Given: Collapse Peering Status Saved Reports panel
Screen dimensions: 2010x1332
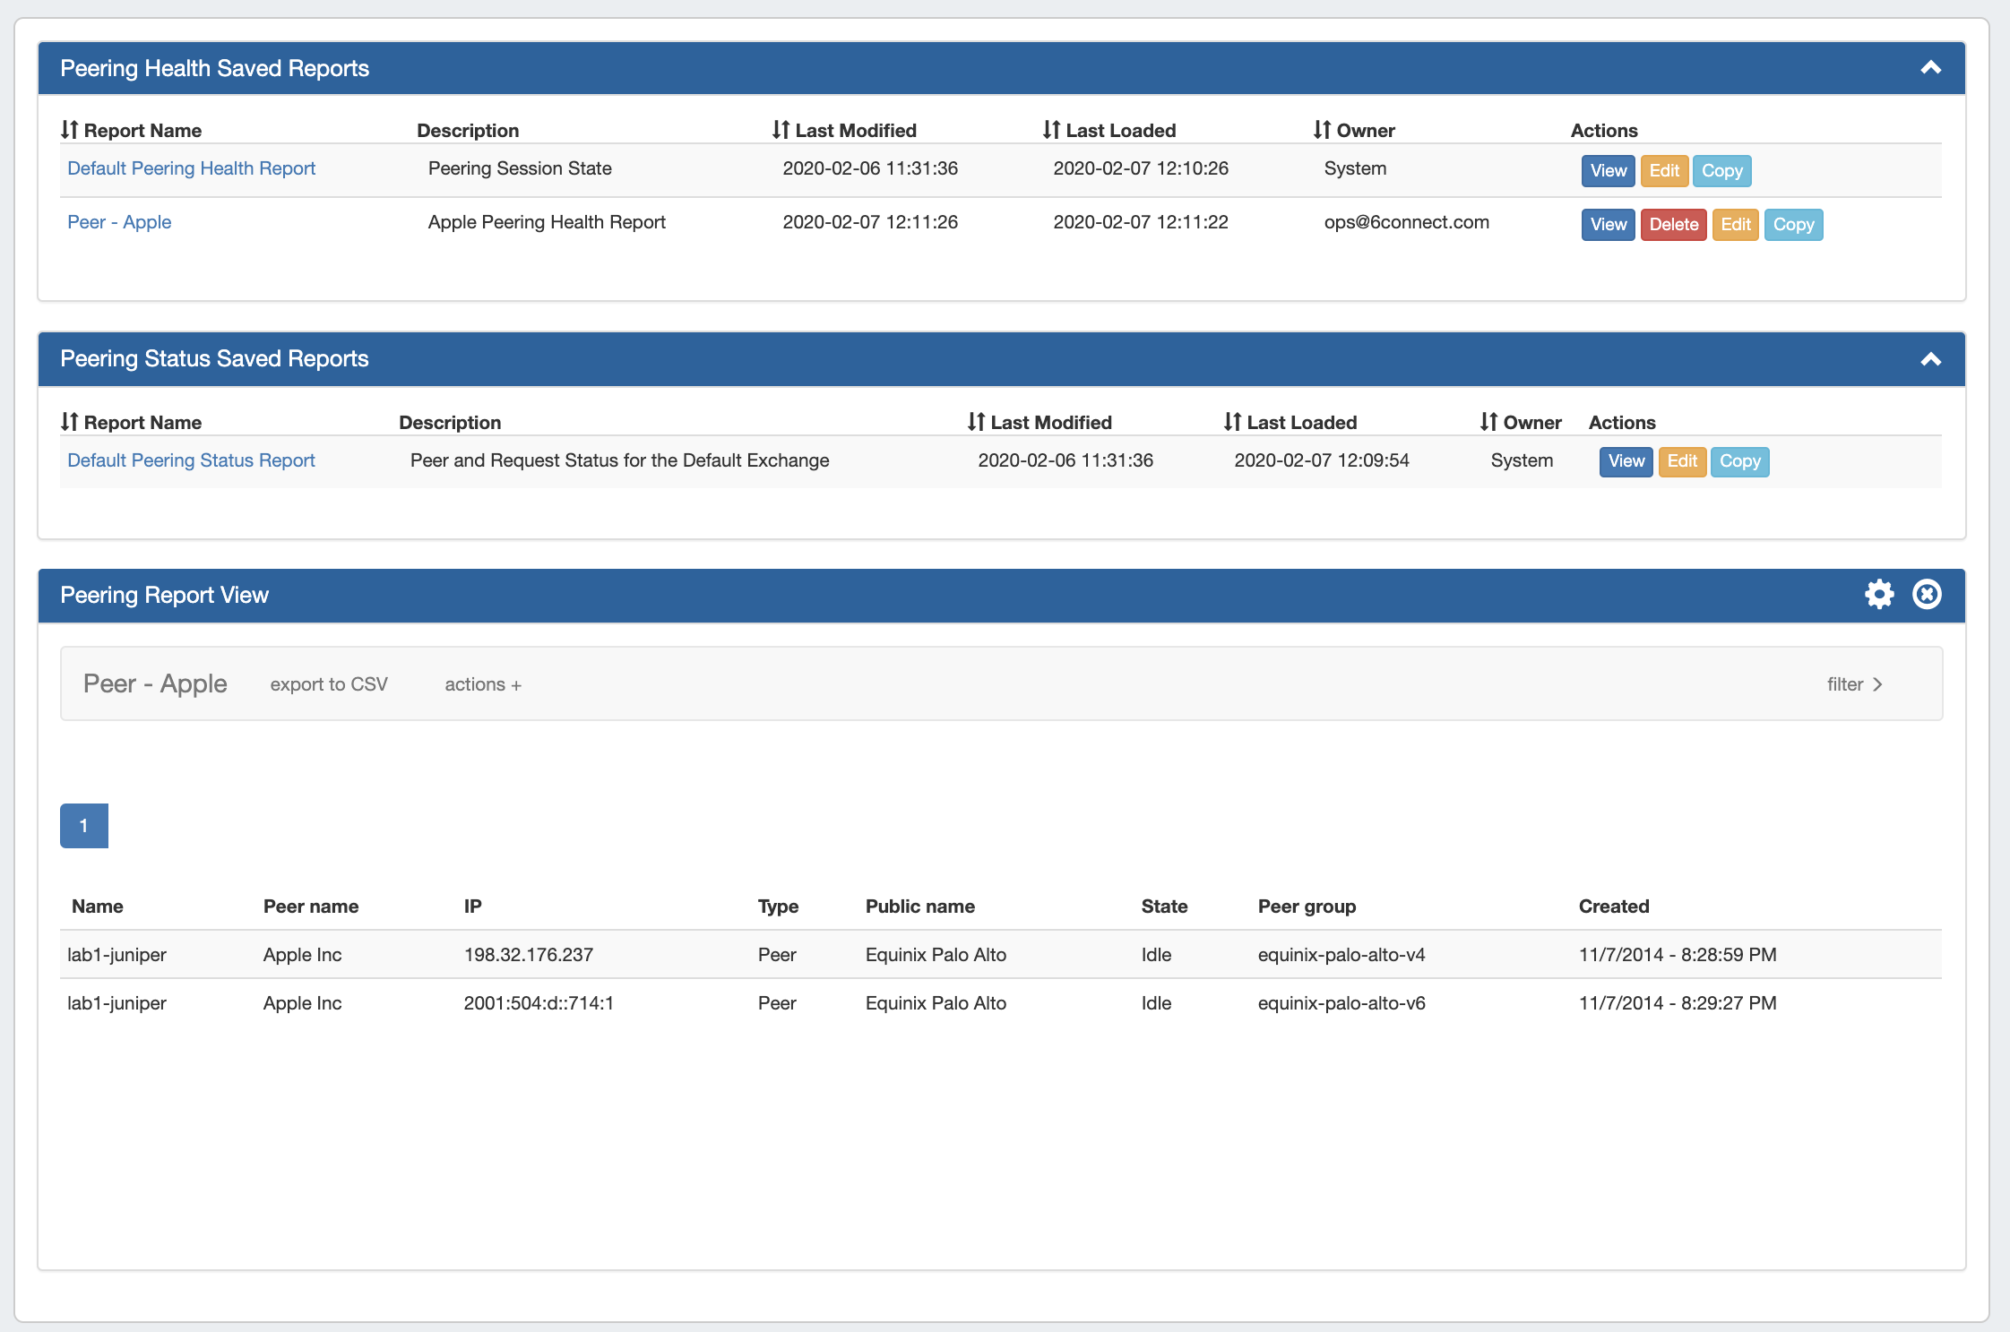Looking at the screenshot, I should pyautogui.click(x=1930, y=359).
